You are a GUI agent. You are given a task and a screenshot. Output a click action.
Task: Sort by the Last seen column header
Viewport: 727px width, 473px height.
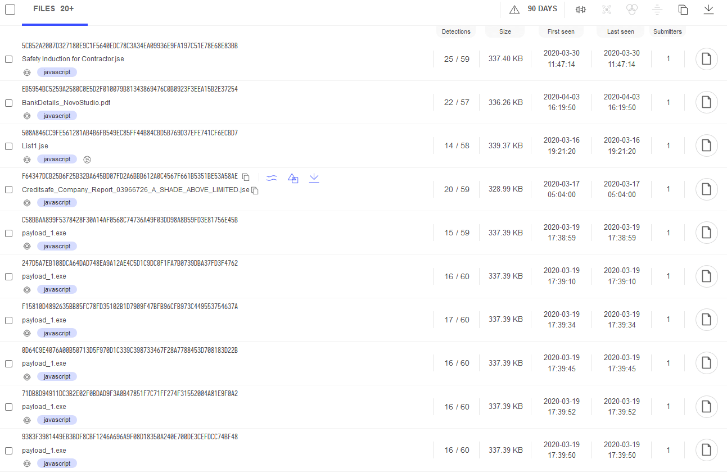[621, 31]
